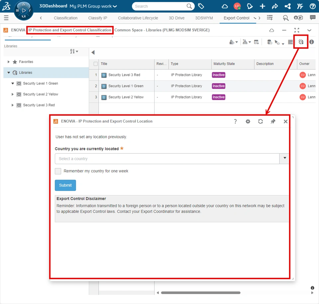Refresh the Location dialog
319x304 pixels.
click(x=261, y=121)
